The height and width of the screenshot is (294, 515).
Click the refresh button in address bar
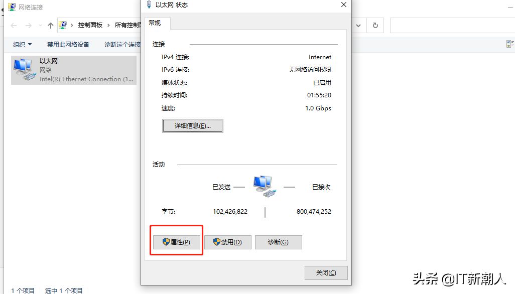coord(375,26)
